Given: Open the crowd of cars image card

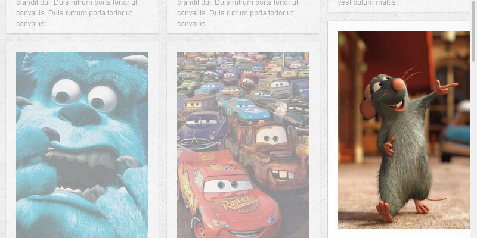Looking at the screenshot, I should (243, 145).
